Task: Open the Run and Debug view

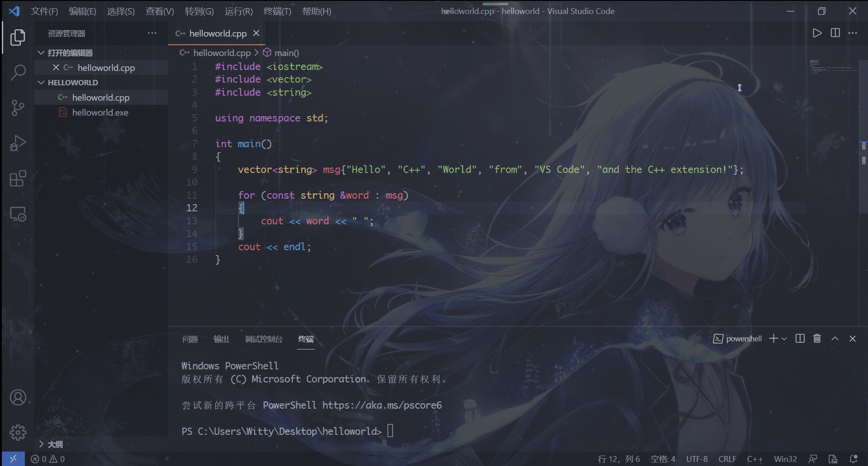Action: click(x=18, y=143)
